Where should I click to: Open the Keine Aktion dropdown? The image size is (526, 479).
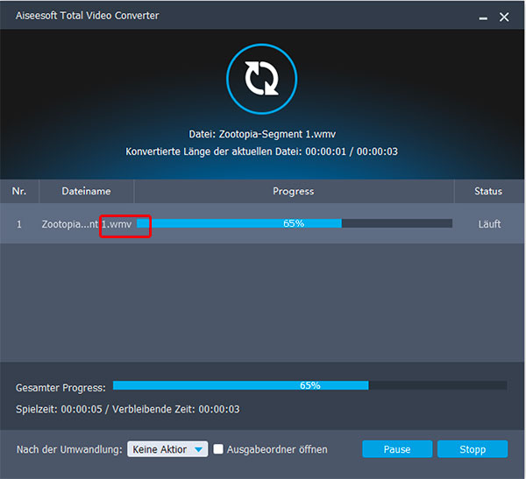point(167,449)
